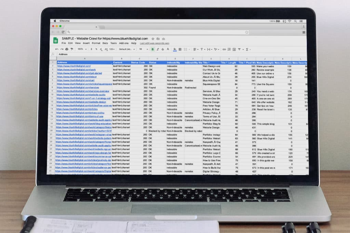The height and width of the screenshot is (233, 350).
Task: Toggle italic formatting
Action: (158, 49)
